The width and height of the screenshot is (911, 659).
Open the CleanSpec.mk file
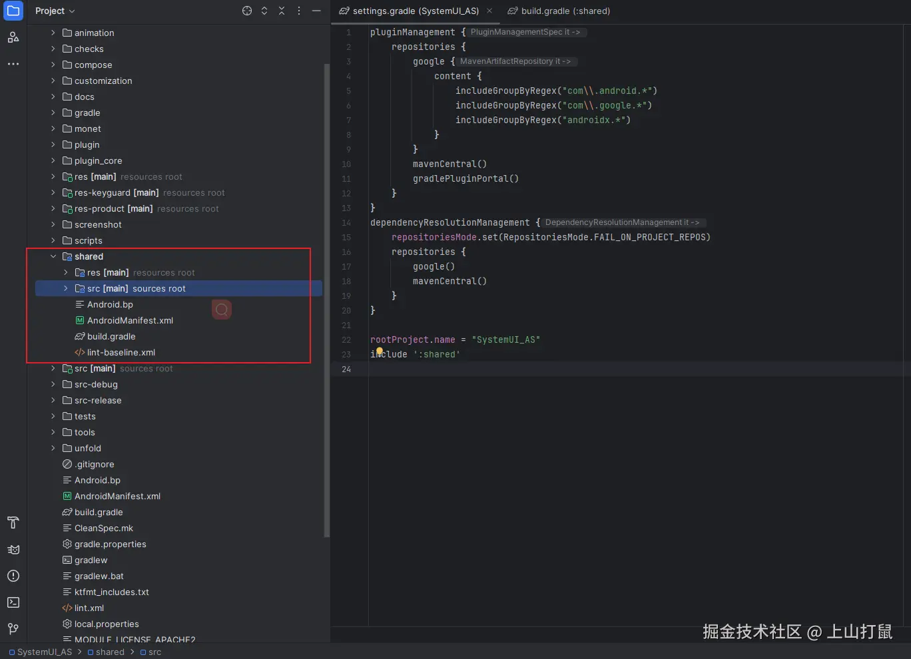pyautogui.click(x=104, y=528)
